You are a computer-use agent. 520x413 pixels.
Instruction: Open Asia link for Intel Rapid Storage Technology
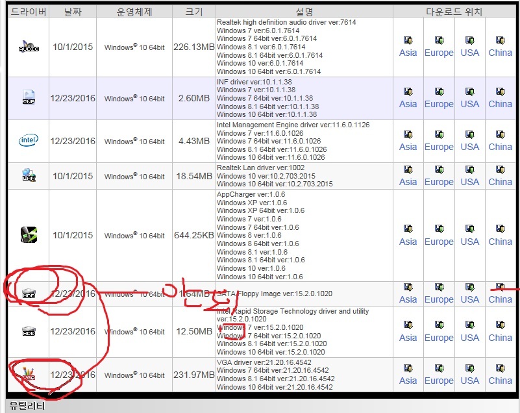click(408, 338)
